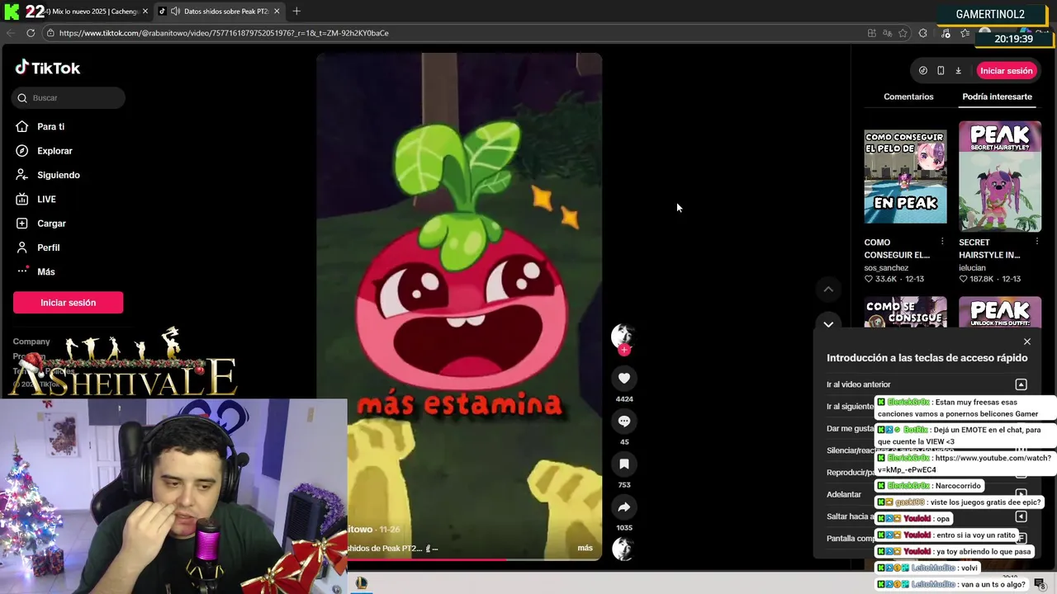Click the download app icon
The width and height of the screenshot is (1057, 594).
click(x=958, y=71)
